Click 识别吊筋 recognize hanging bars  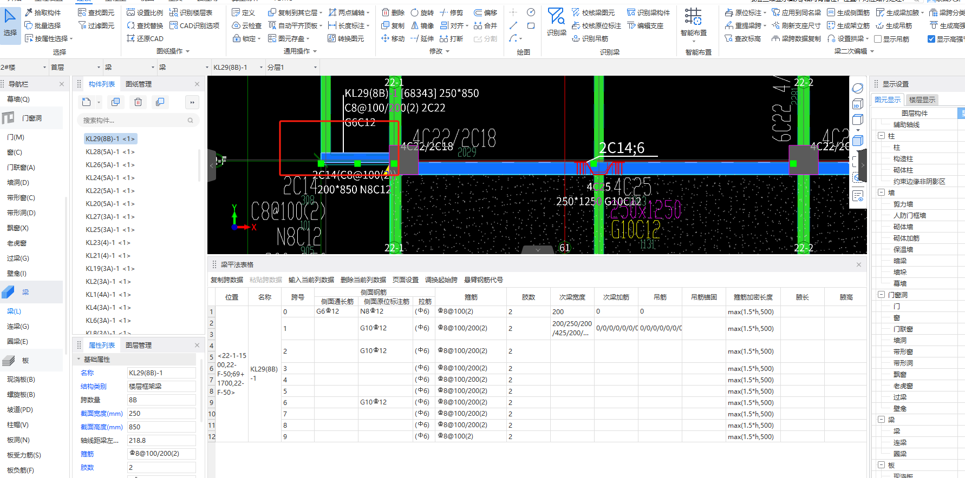pos(590,38)
